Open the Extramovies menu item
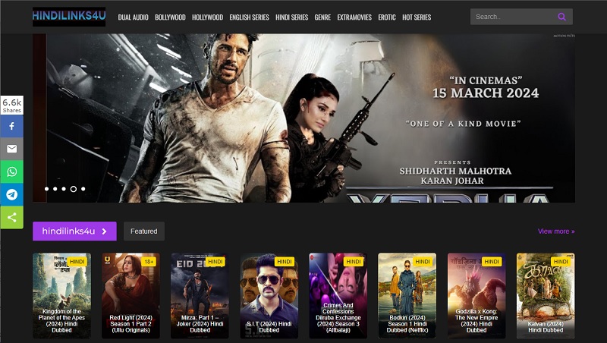 [354, 17]
